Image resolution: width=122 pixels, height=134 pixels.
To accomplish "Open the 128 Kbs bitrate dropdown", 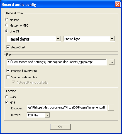I will 47,115.
